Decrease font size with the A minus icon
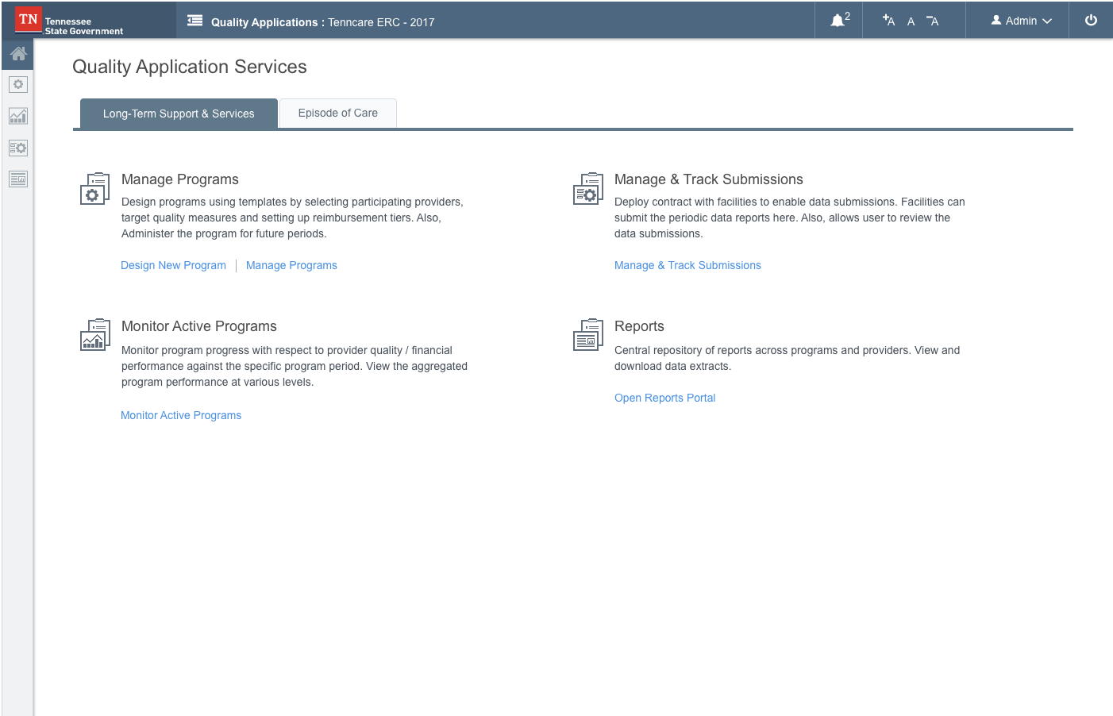The height and width of the screenshot is (716, 1113). (x=933, y=21)
